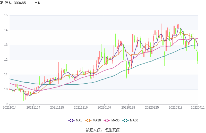Image resolution: width=206 pixels, height=133 pixels.
Task: Click the 20220128 x-axis date label
Action: [128, 108]
